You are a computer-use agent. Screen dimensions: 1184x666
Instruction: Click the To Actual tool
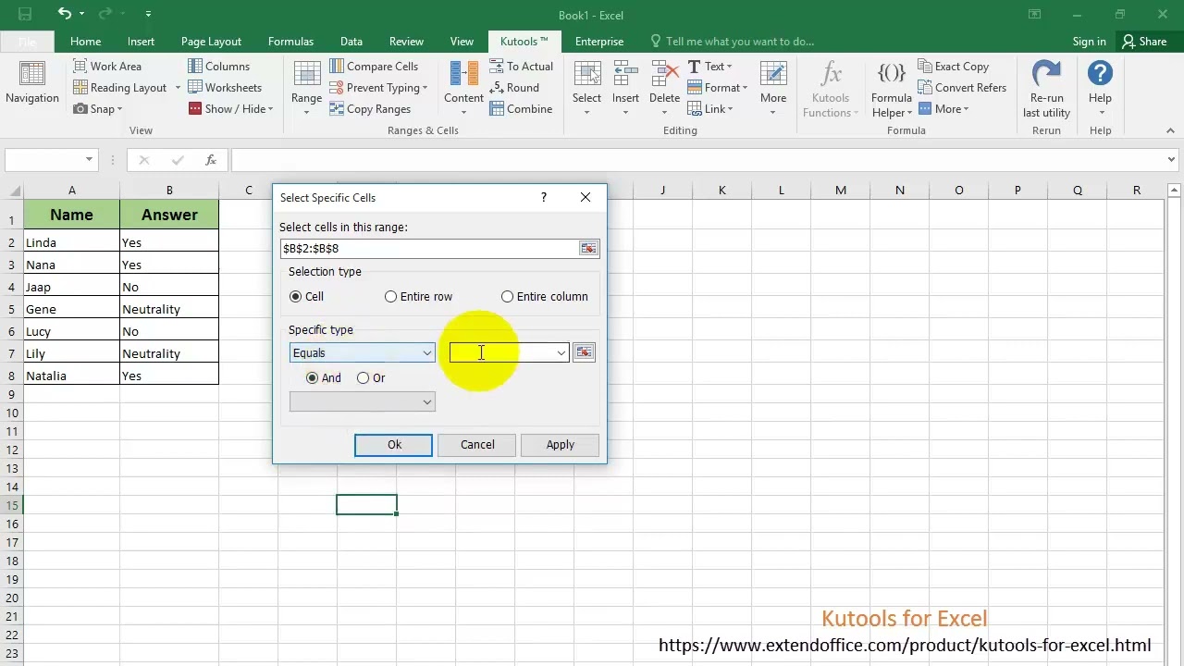(x=521, y=67)
